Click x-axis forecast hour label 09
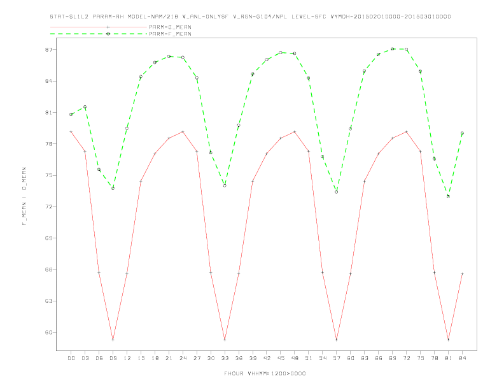The image size is (504, 390). pyautogui.click(x=113, y=358)
